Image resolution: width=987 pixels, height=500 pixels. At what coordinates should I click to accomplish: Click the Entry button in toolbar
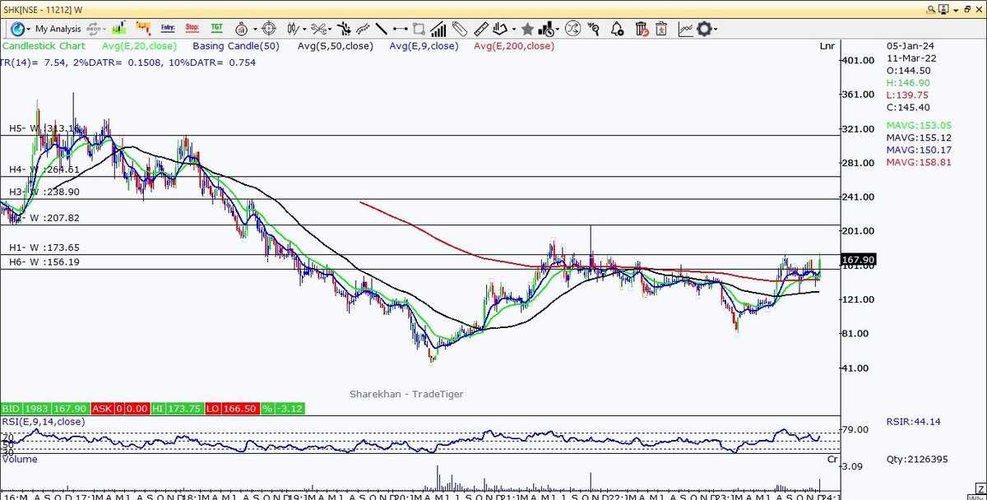169,29
